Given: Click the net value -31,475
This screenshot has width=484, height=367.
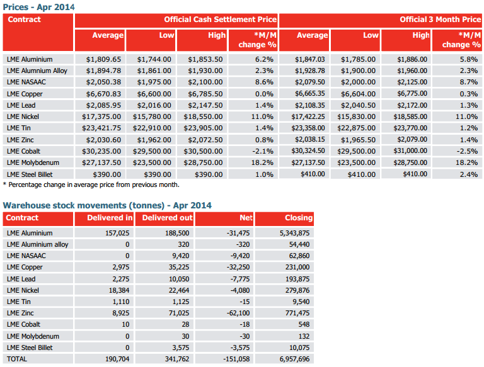Looking at the screenshot, I should tap(238, 233).
